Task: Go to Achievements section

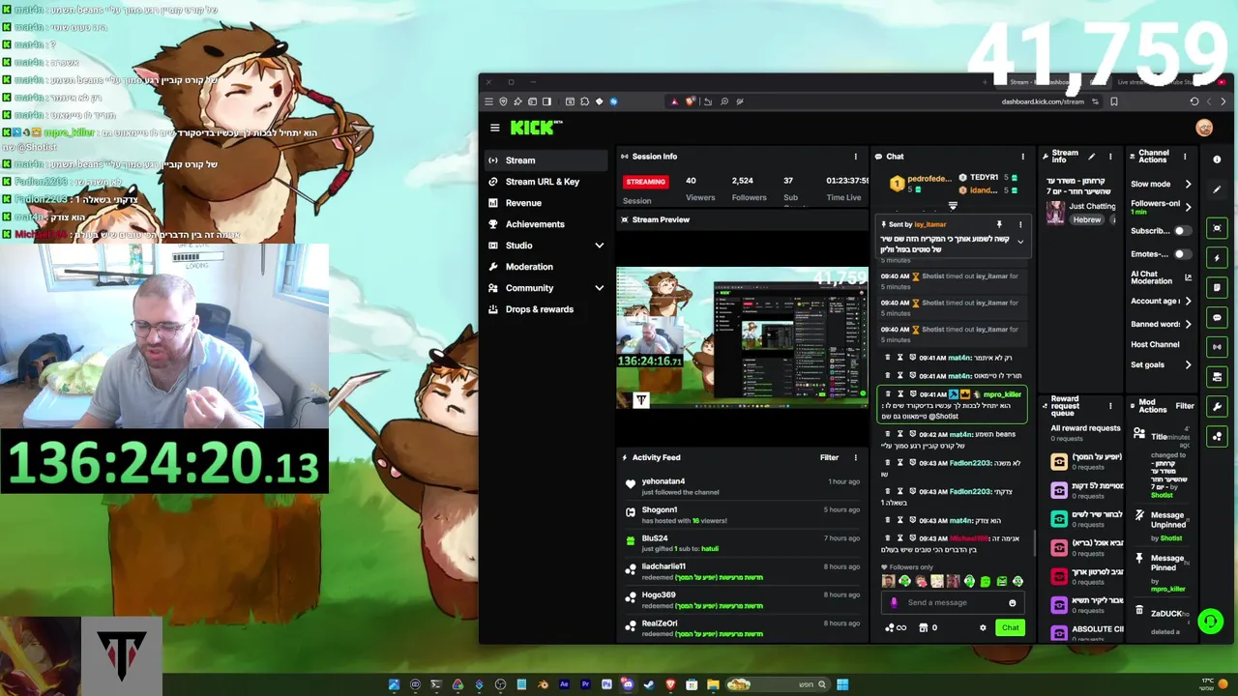Action: (x=546, y=224)
